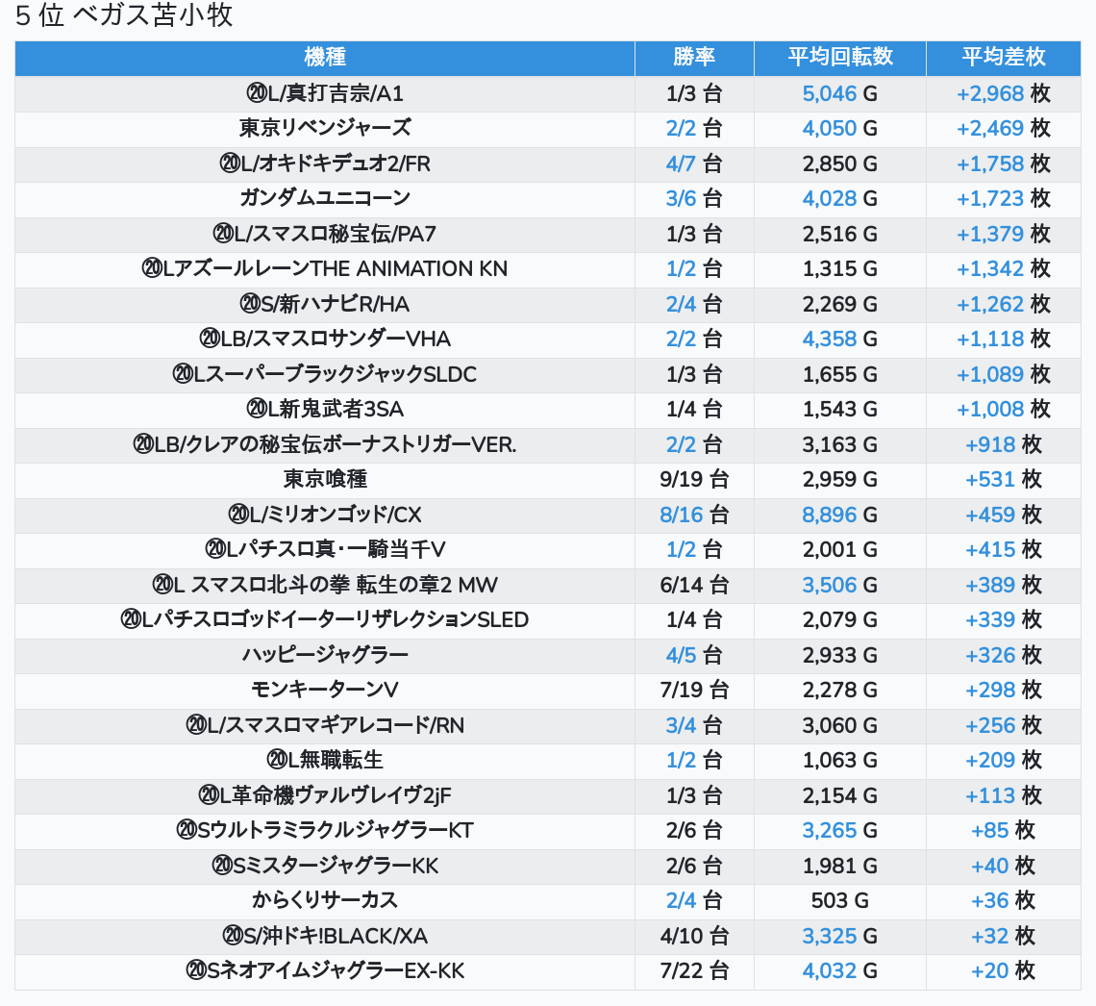
Task: Click the 5,046 G average spins value
Action: pyautogui.click(x=829, y=93)
